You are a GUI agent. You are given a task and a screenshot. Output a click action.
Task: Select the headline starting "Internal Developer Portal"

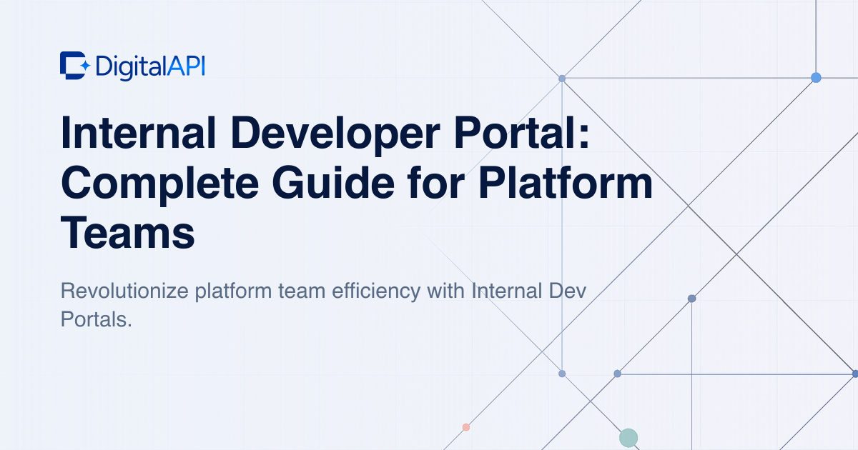(x=357, y=183)
